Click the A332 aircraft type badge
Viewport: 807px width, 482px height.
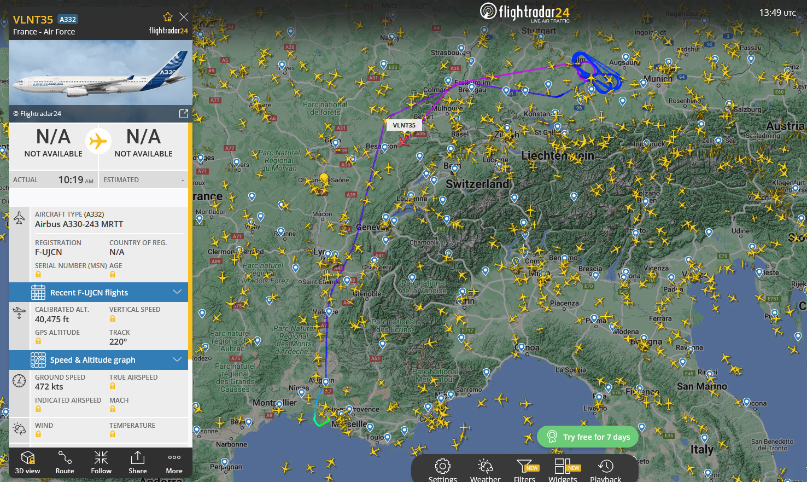(x=68, y=19)
